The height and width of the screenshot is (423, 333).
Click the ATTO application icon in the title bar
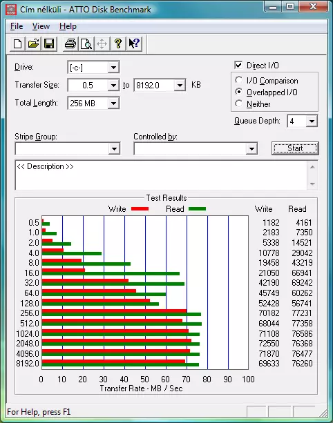click(11, 10)
